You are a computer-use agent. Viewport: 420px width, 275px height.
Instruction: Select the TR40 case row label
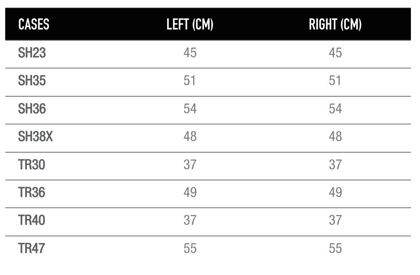point(32,220)
